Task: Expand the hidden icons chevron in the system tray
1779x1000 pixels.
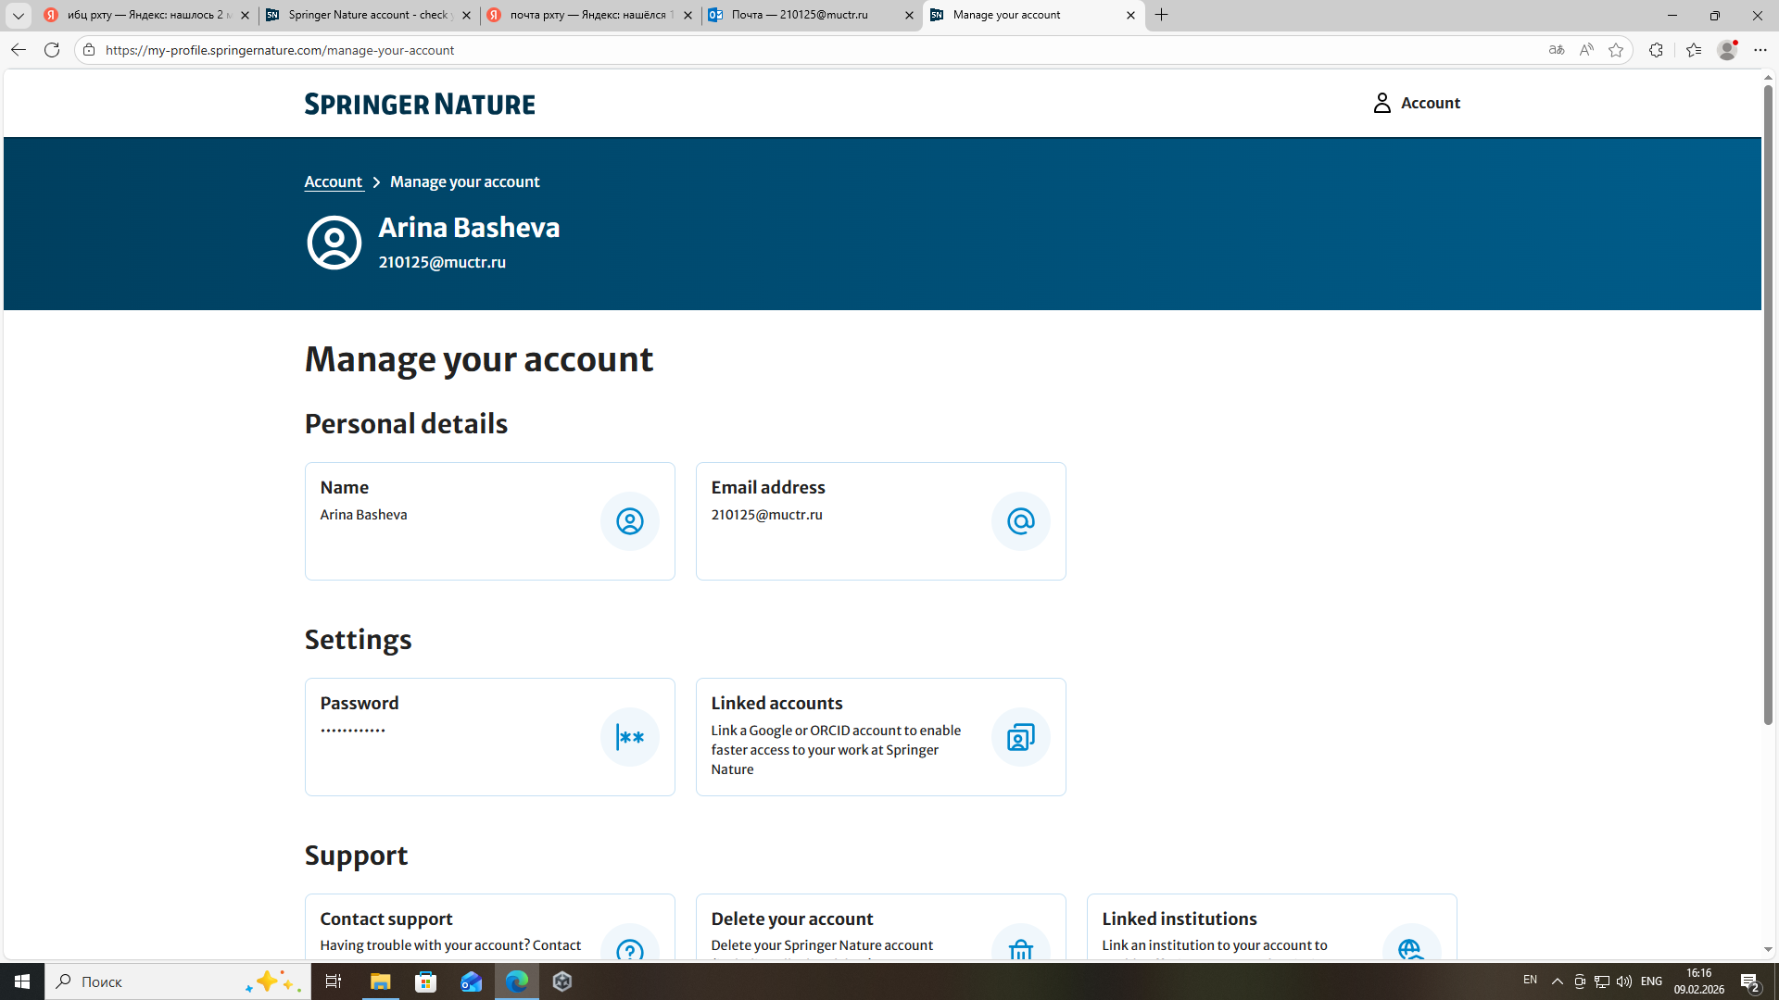Action: [1557, 981]
